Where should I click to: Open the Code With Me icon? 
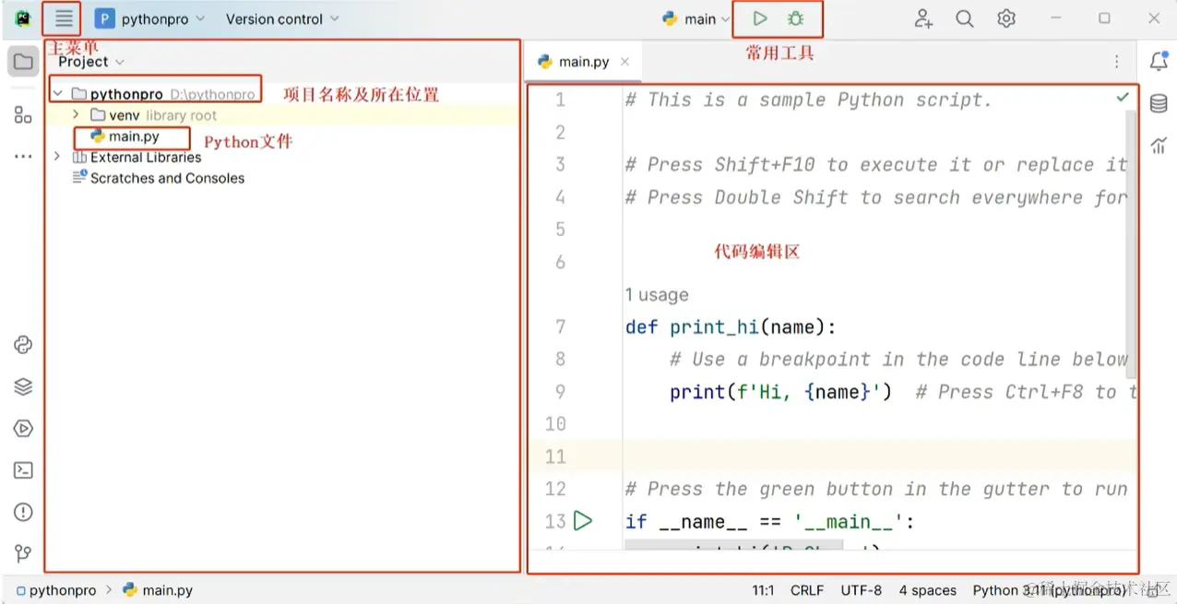point(923,18)
